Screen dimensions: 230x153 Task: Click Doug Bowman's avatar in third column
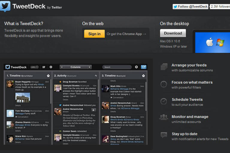pos(105,120)
